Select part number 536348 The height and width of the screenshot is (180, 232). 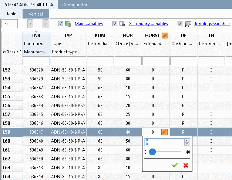[x=36, y=141]
